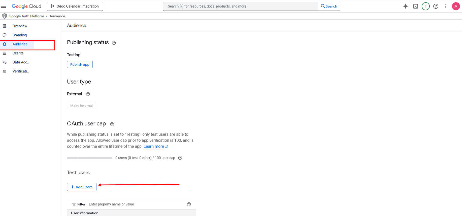Click the Audience breadcrumb text
Viewport: 462px width, 216px height.
[57, 16]
